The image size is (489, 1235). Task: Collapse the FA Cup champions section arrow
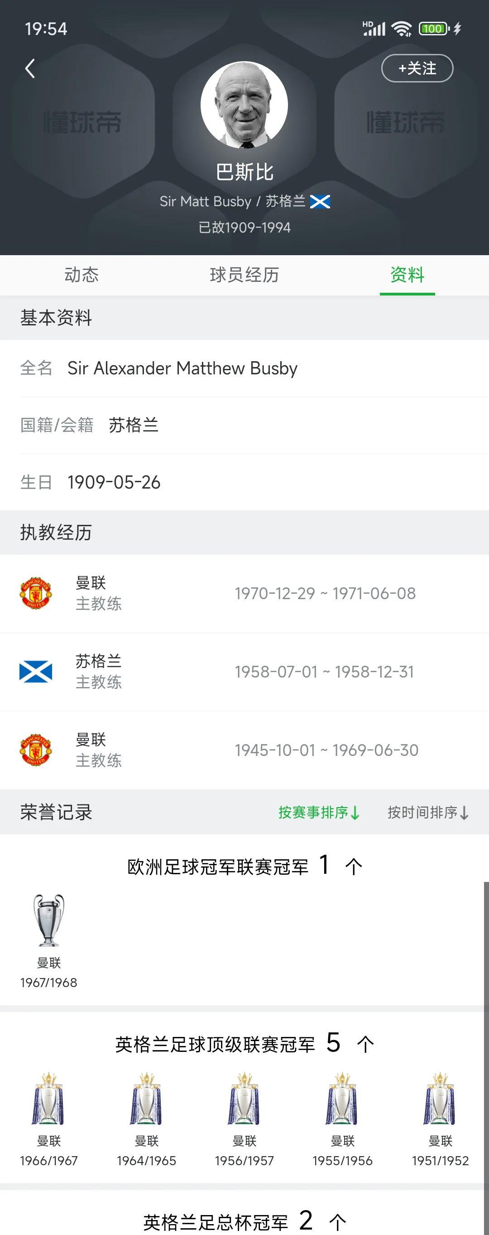click(338, 1222)
